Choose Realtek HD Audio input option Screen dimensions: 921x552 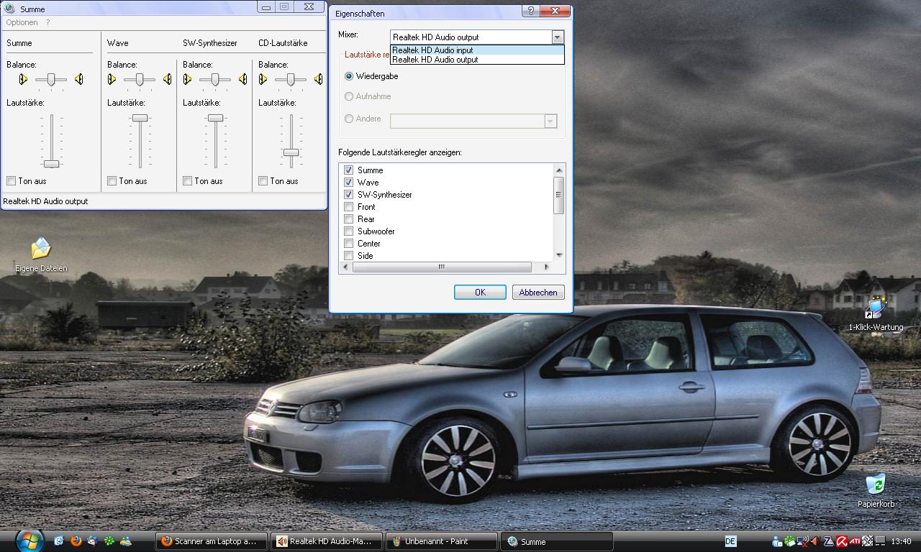(x=477, y=50)
